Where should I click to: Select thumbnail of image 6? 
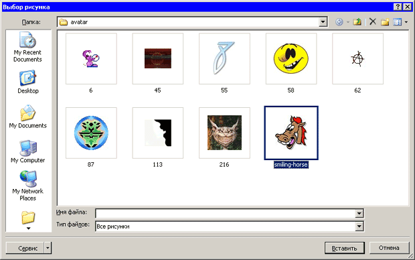coord(91,58)
